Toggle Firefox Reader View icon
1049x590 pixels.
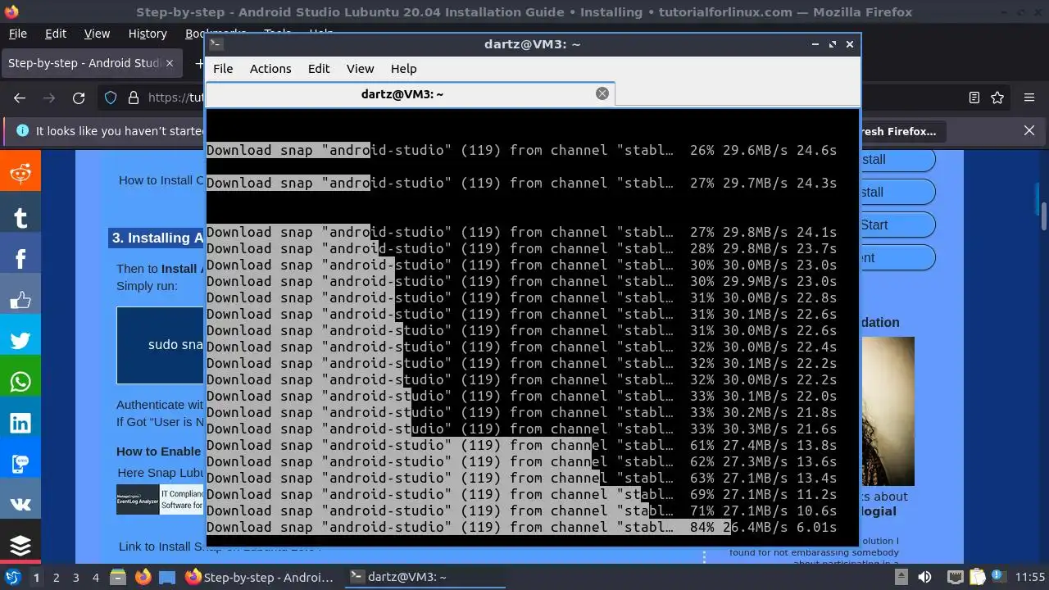(x=974, y=98)
